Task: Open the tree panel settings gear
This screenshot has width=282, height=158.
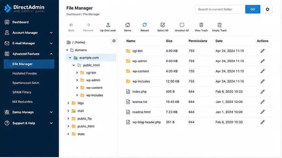Action: (114, 41)
